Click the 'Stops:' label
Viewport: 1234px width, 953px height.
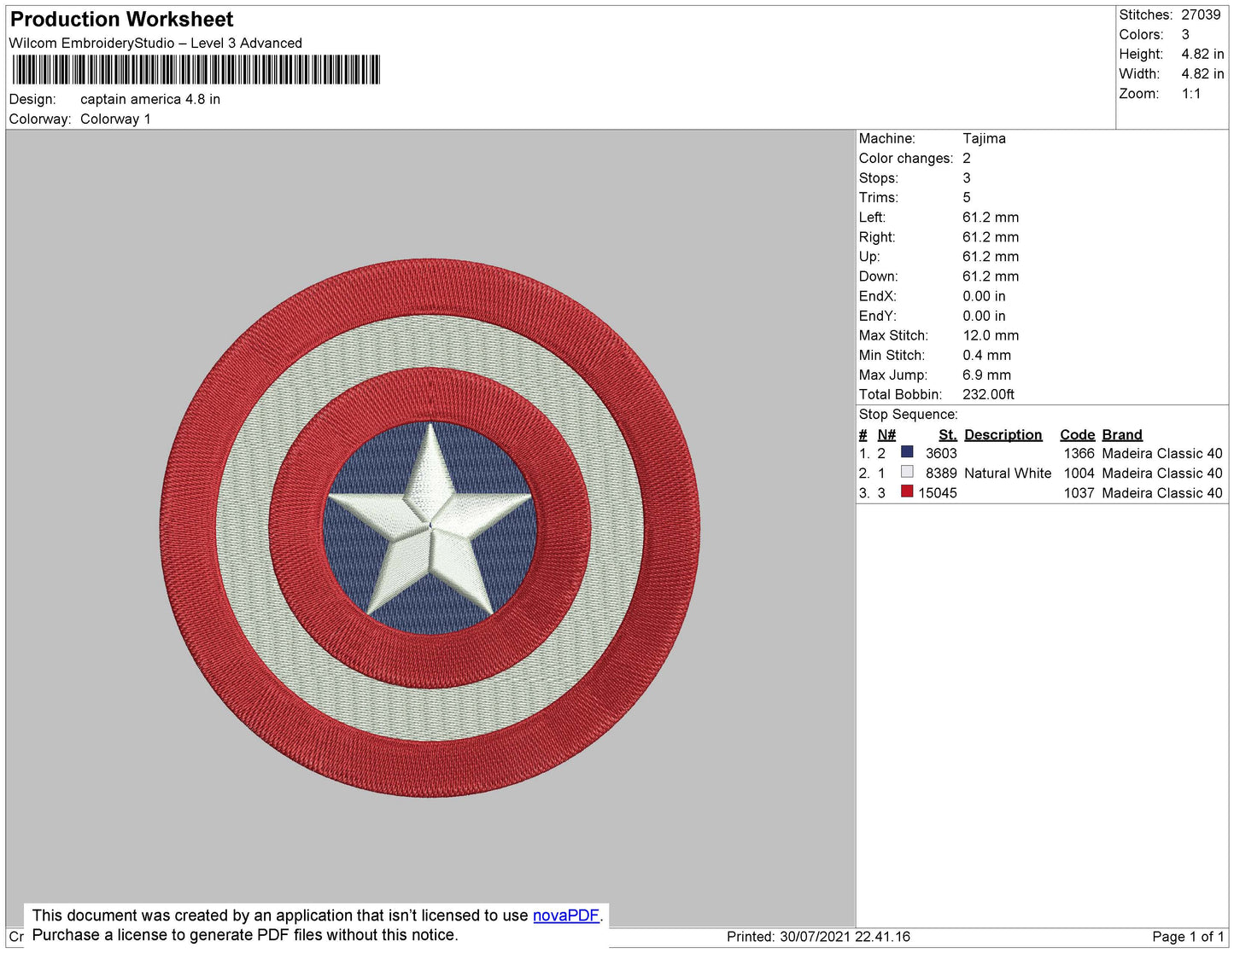coord(879,178)
